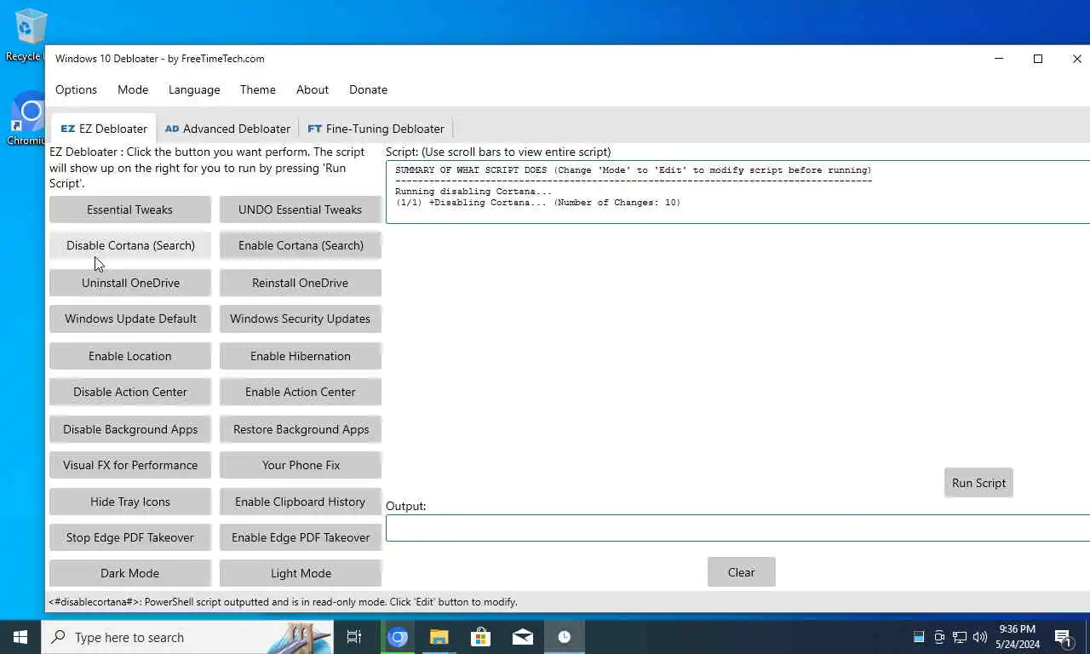Screen dimensions: 1090x654
Task: Open File Explorer from the taskbar
Action: 439,637
